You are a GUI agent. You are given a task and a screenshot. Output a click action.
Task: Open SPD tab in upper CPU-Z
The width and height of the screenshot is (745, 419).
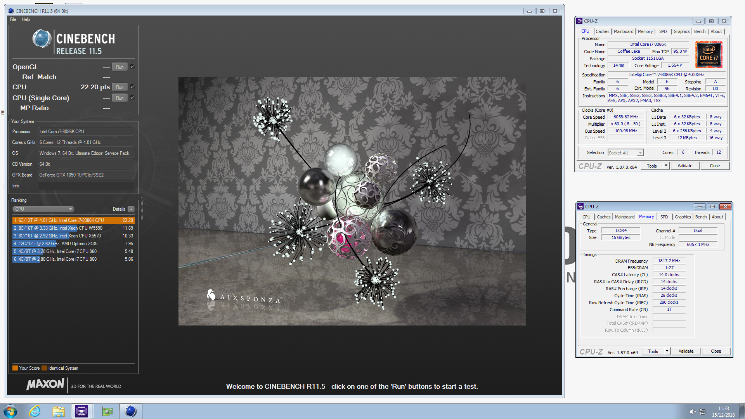[663, 31]
